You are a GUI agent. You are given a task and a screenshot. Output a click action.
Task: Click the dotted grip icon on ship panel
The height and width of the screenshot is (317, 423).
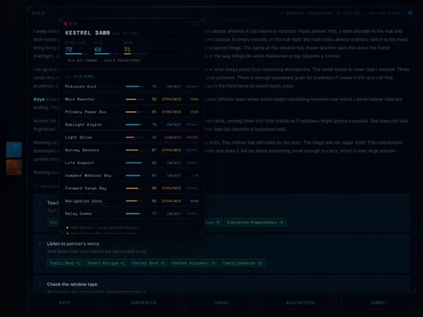(196, 24)
